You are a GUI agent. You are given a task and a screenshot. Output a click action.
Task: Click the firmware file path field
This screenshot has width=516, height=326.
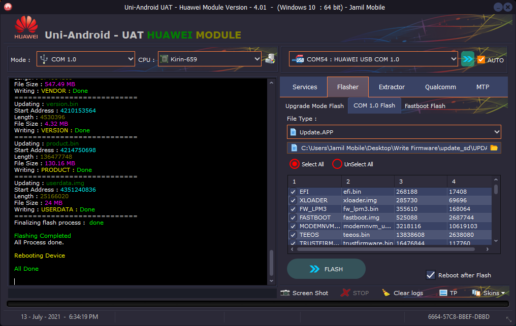coord(394,148)
